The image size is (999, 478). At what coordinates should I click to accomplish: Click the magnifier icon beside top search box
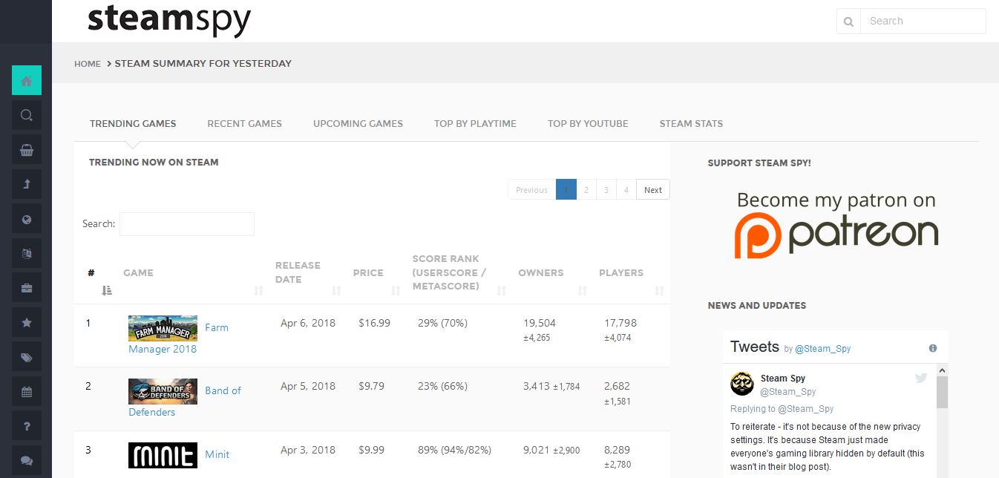pyautogui.click(x=848, y=22)
